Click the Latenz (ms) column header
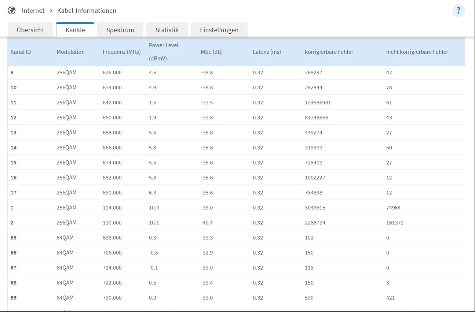Screen dimensions: 475x312 [x=267, y=52]
